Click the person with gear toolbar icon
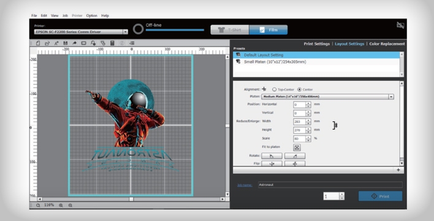The image size is (434, 221). [93, 43]
